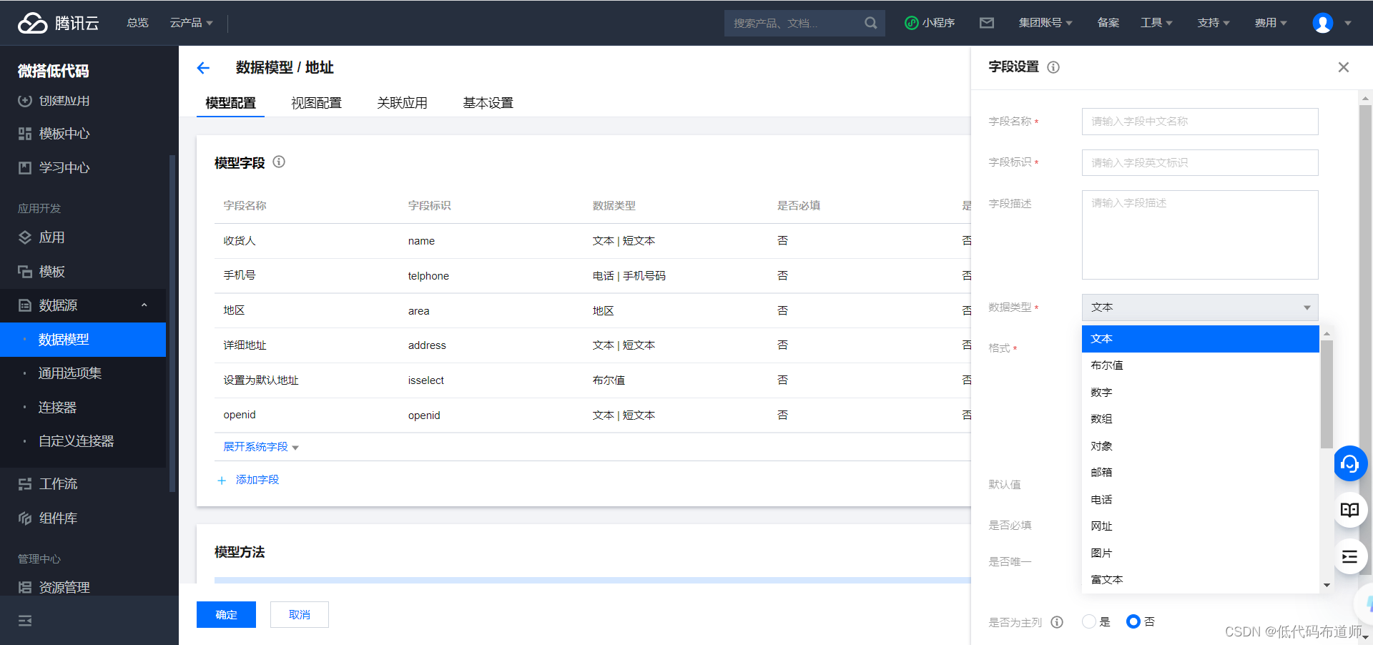Select 电话 from data type list
Screen dimensions: 1373x645
tap(1200, 500)
